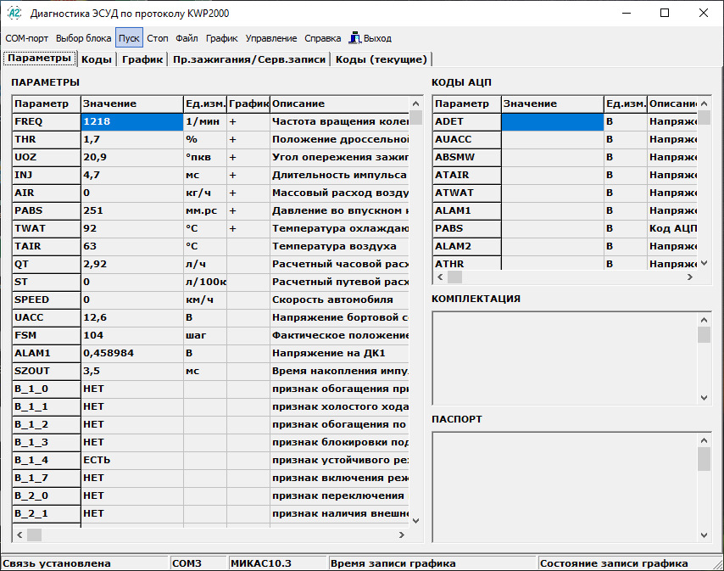Click up arrow of ПАСПОРТ box scrollbar
This screenshot has height=571, width=724.
click(705, 440)
